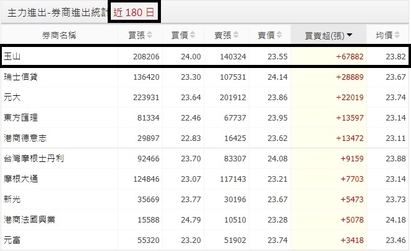Image resolution: width=411 pixels, height=251 pixels.
Task: Click 港商法國興業 average price 24.18
Action: pos(396,220)
